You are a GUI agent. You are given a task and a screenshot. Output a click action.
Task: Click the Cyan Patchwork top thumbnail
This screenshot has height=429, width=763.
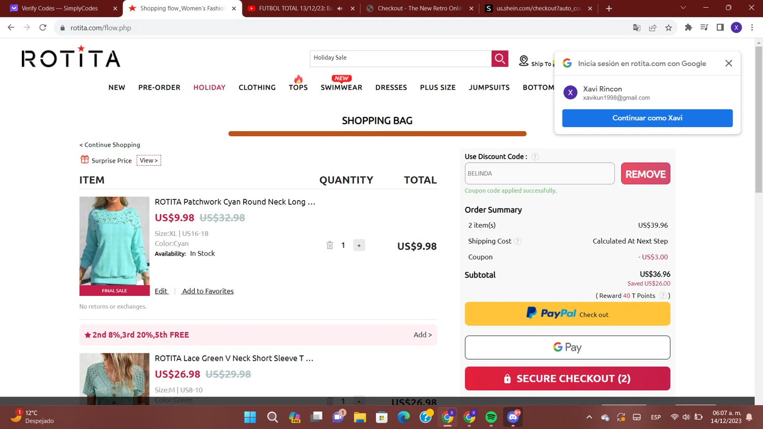pos(114,246)
